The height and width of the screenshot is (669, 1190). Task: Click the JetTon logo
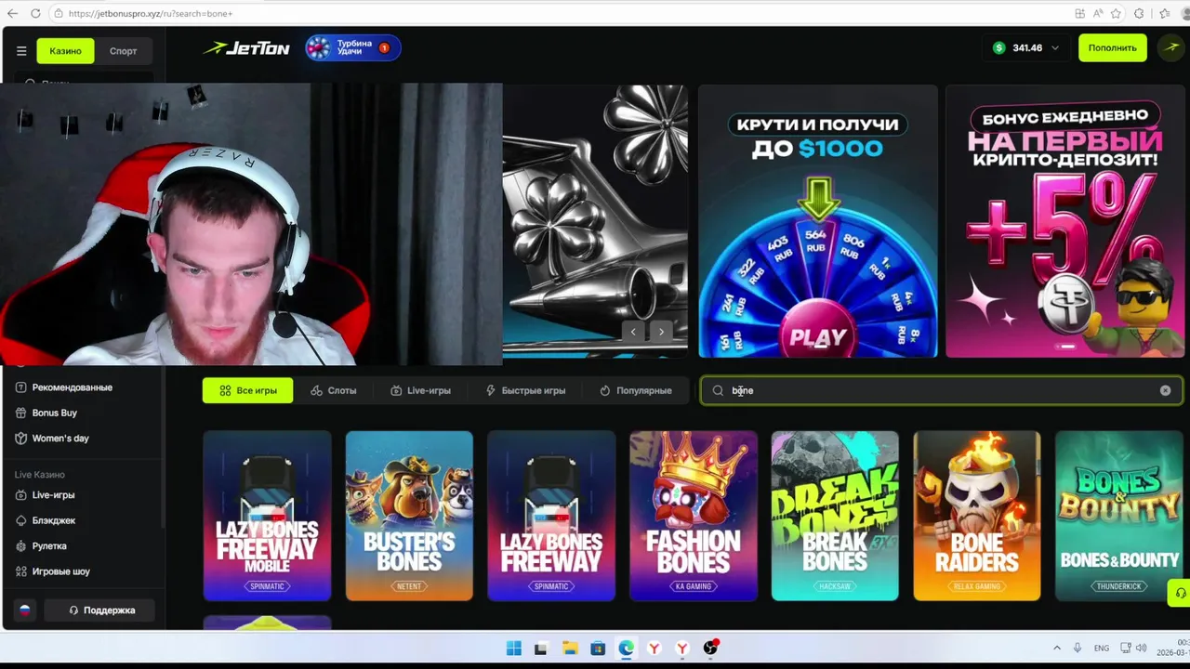[247, 48]
